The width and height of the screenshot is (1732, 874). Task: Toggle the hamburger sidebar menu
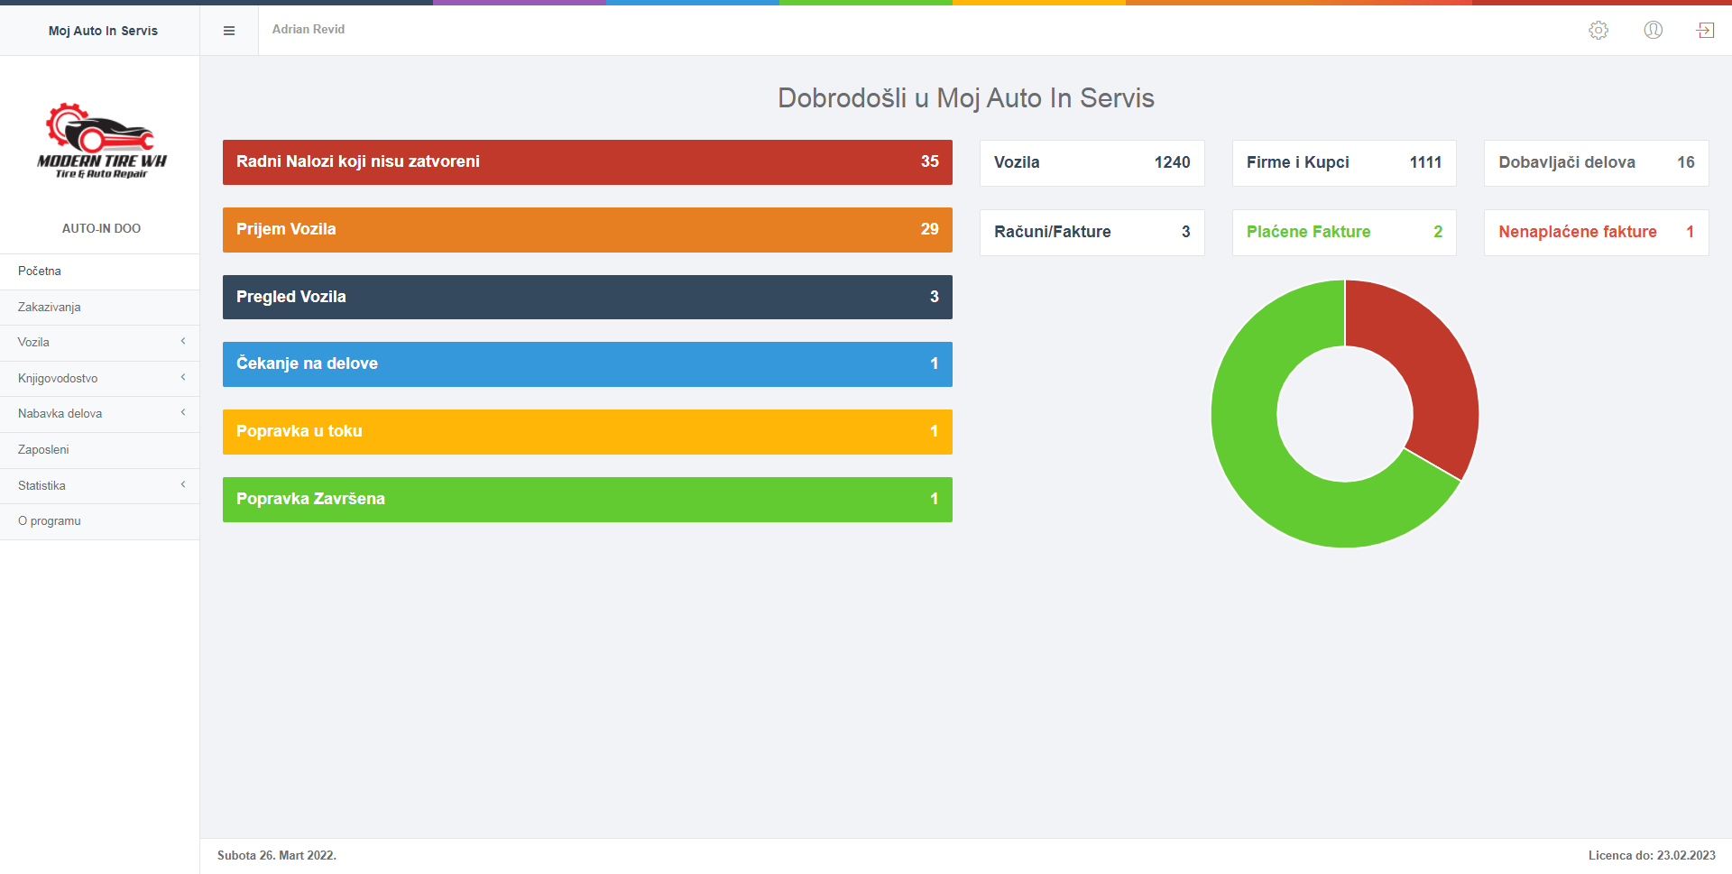[x=229, y=31]
